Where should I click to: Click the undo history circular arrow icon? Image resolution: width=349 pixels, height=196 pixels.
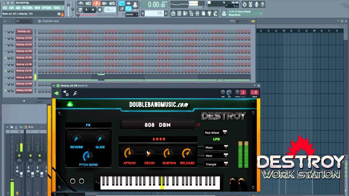[x=244, y=4]
